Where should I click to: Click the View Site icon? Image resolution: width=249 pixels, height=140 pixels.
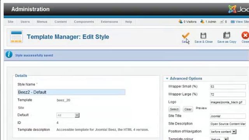233,22
